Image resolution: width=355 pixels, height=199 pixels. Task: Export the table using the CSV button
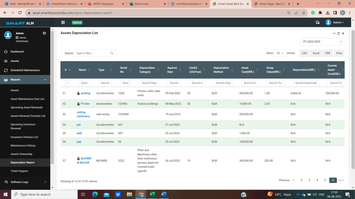tap(304, 53)
